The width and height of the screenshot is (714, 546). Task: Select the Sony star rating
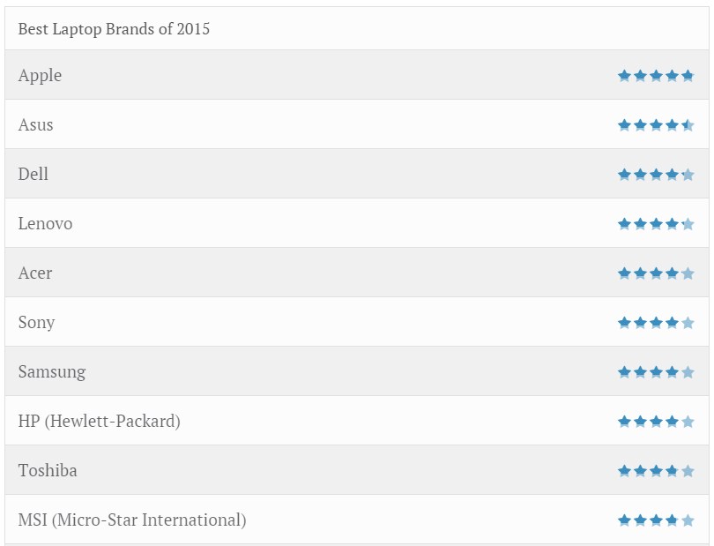656,323
